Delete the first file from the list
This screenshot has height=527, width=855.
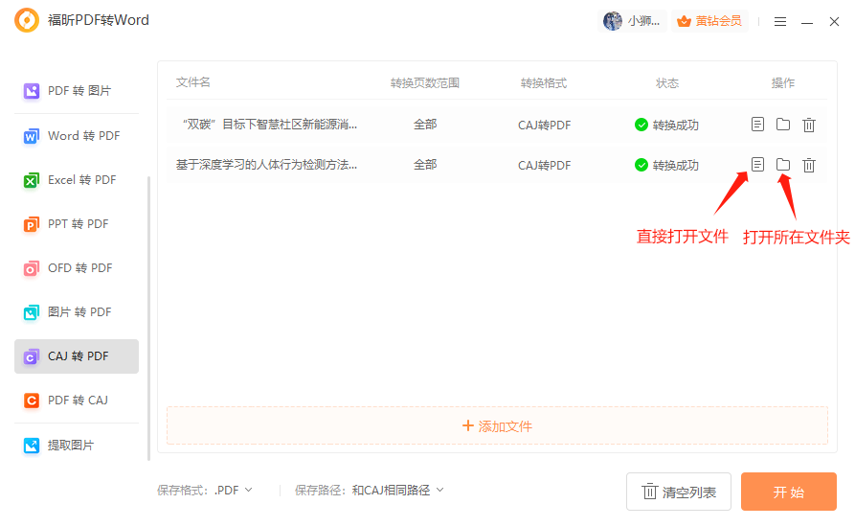coord(809,125)
